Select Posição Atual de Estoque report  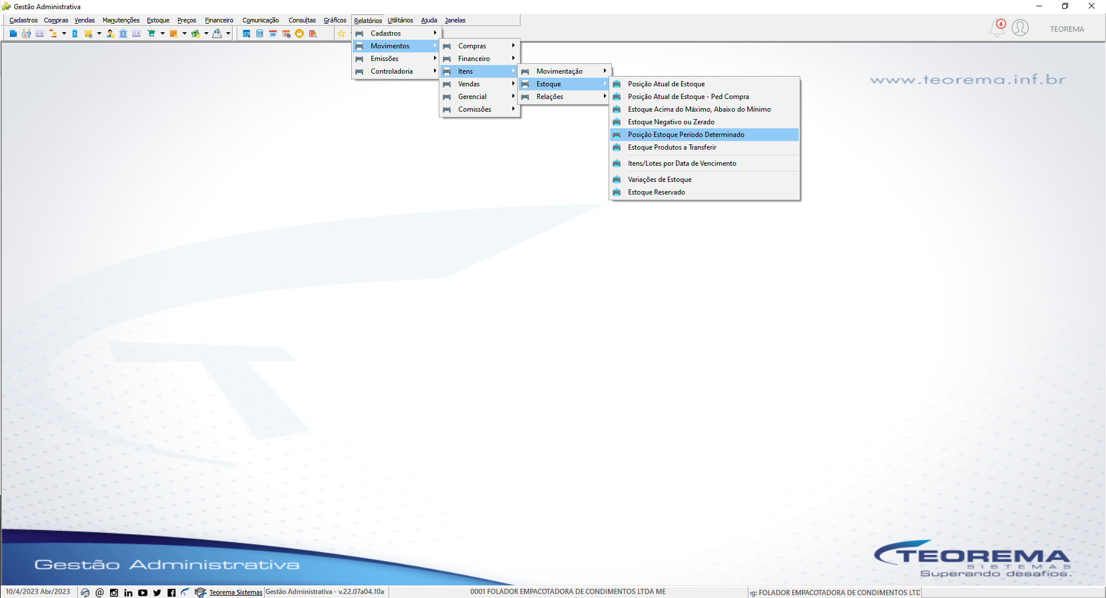point(705,84)
